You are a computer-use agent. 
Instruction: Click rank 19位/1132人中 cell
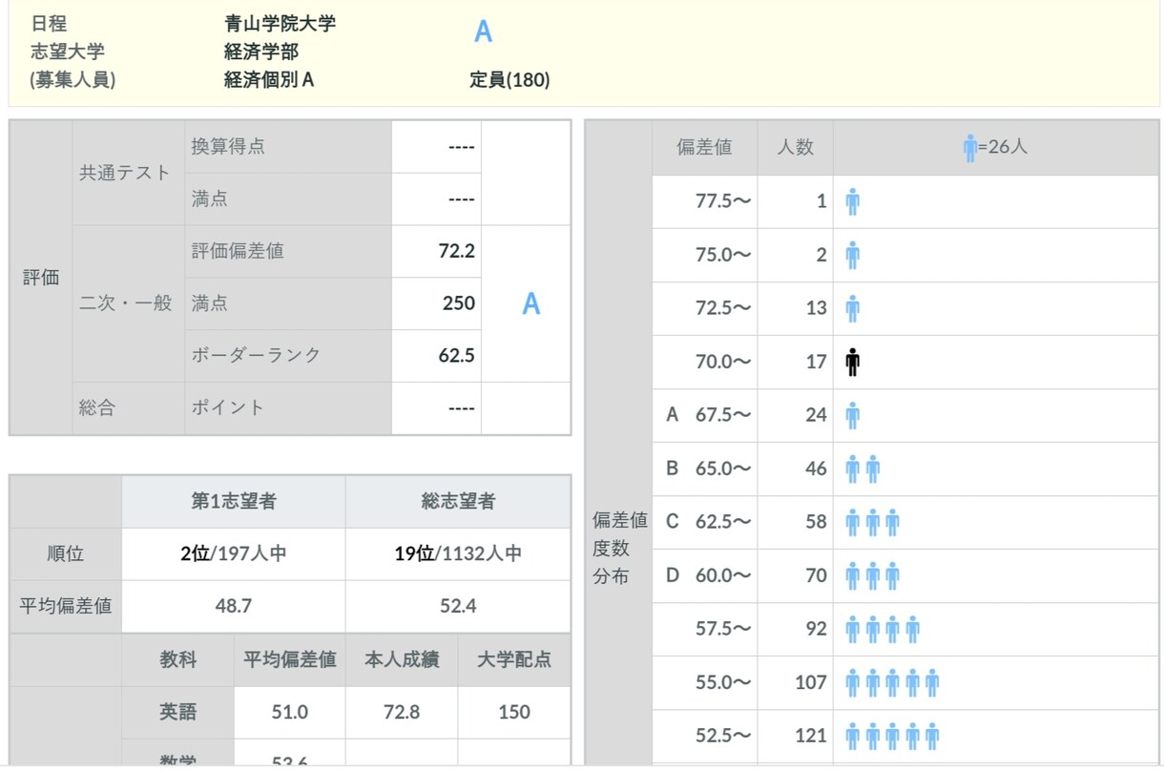click(458, 553)
